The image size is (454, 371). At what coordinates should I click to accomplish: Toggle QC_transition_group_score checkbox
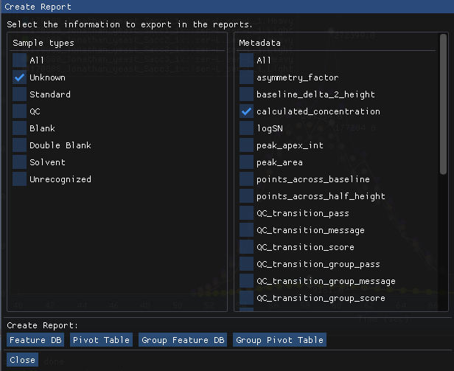(246, 298)
